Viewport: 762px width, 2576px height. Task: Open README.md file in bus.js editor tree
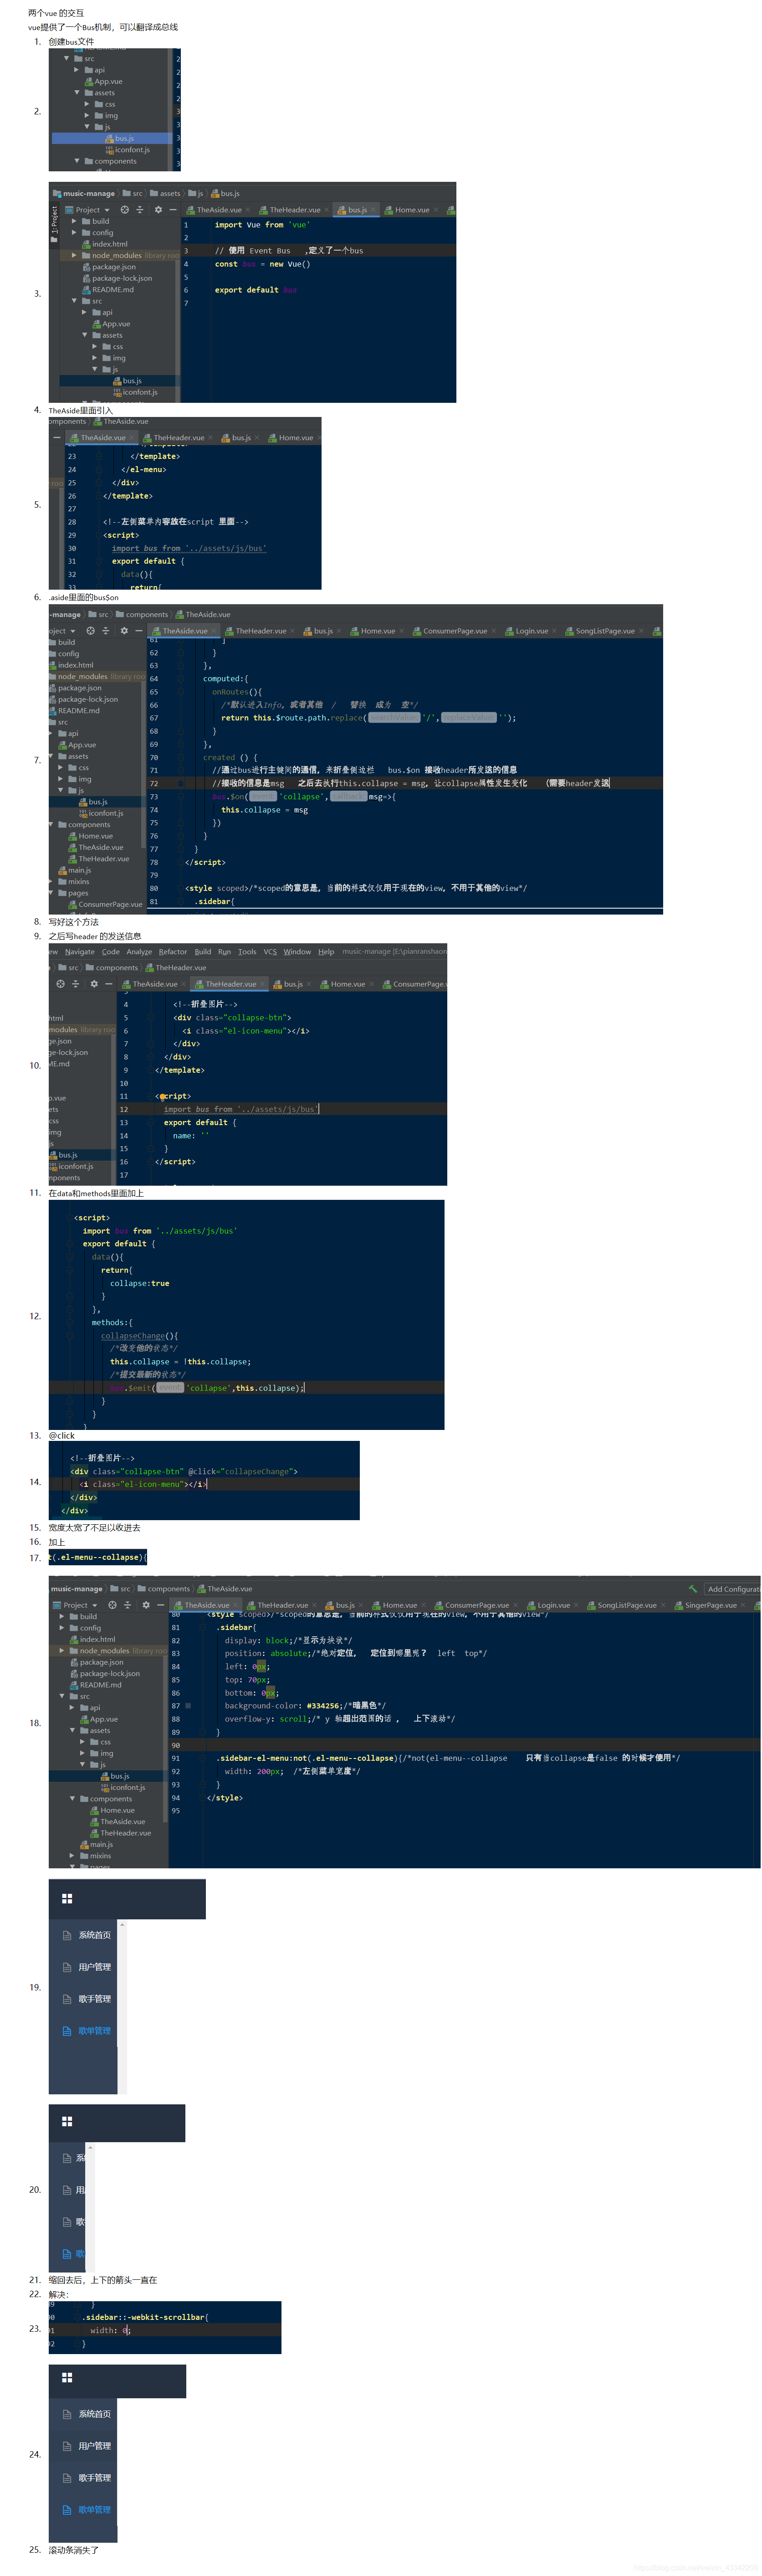click(x=108, y=290)
